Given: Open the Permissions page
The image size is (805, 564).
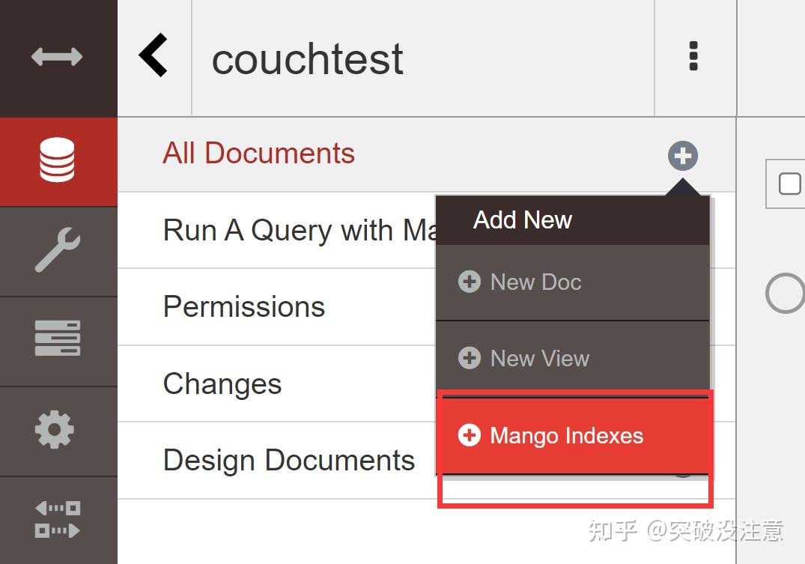Looking at the screenshot, I should pos(243,306).
